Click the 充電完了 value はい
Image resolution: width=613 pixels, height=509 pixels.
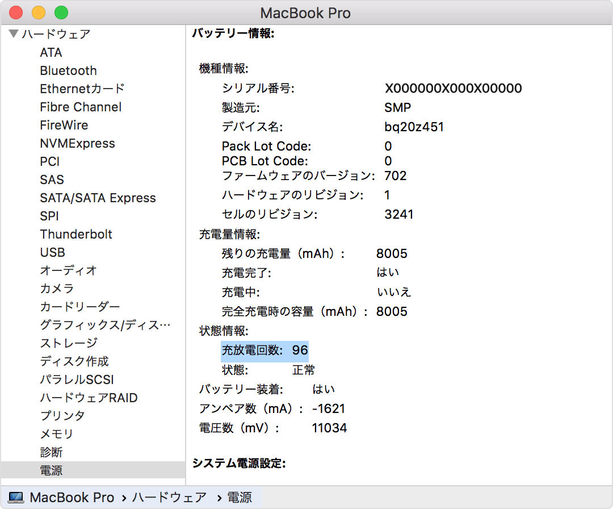click(388, 273)
